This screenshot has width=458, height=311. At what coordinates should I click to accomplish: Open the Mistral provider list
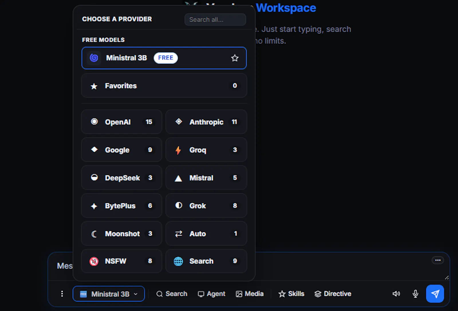click(x=206, y=178)
